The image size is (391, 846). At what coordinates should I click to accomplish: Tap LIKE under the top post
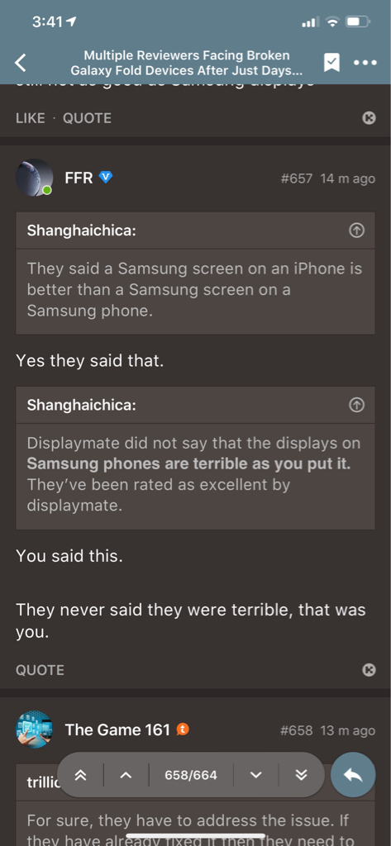[31, 118]
